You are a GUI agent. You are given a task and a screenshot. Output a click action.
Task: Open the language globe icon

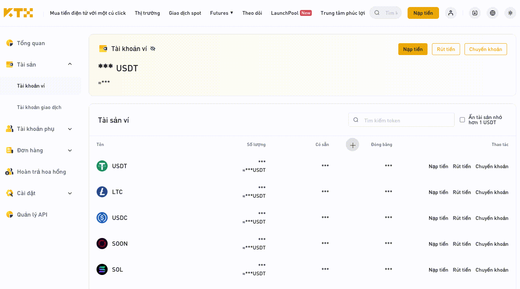493,13
